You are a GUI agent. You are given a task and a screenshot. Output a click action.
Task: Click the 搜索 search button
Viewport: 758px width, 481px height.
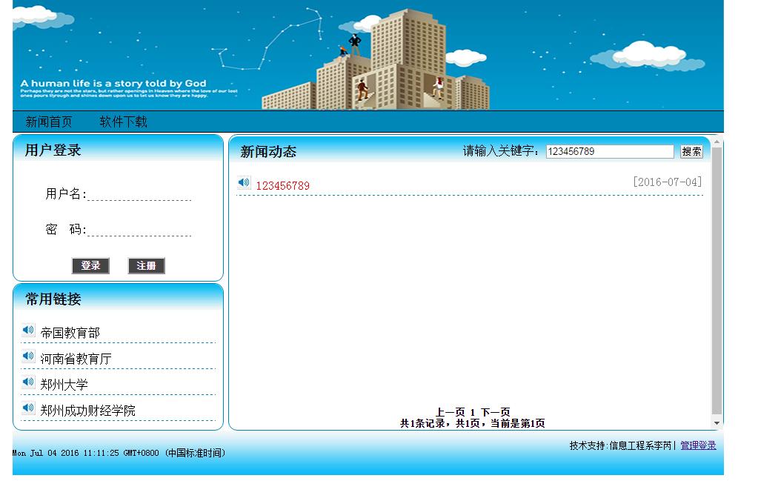[691, 151]
